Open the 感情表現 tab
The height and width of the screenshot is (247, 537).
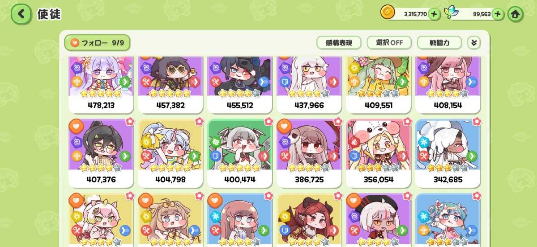click(339, 43)
